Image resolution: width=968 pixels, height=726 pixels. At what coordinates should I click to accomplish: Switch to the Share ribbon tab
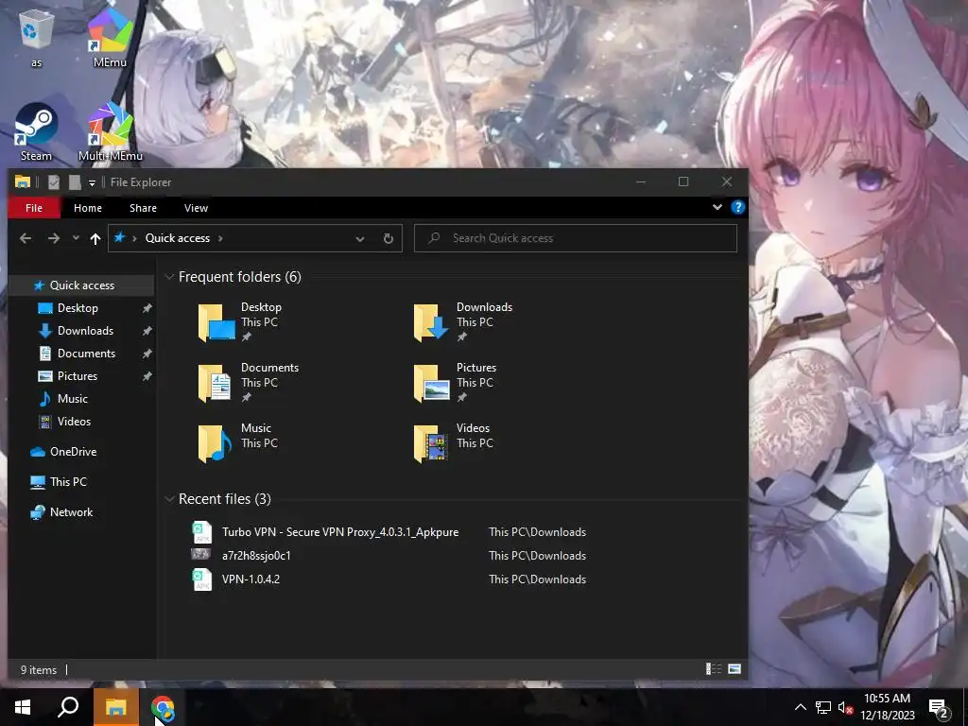point(143,208)
